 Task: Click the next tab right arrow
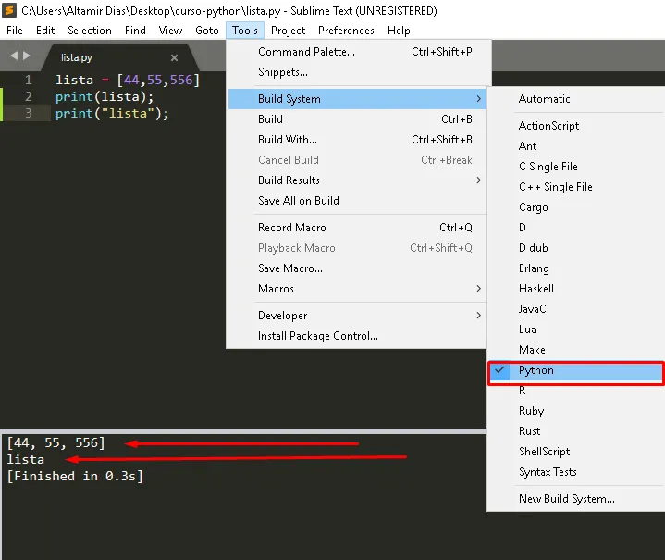(x=27, y=56)
